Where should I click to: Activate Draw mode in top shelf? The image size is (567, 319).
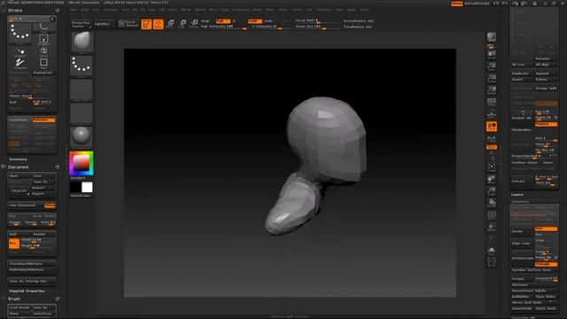coord(159,24)
